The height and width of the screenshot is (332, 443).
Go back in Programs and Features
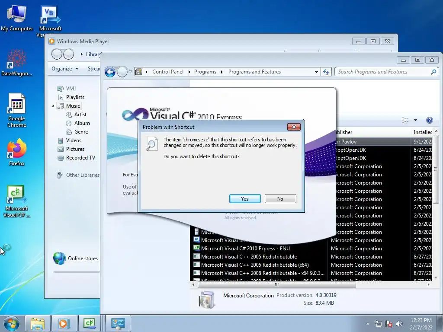click(x=110, y=72)
